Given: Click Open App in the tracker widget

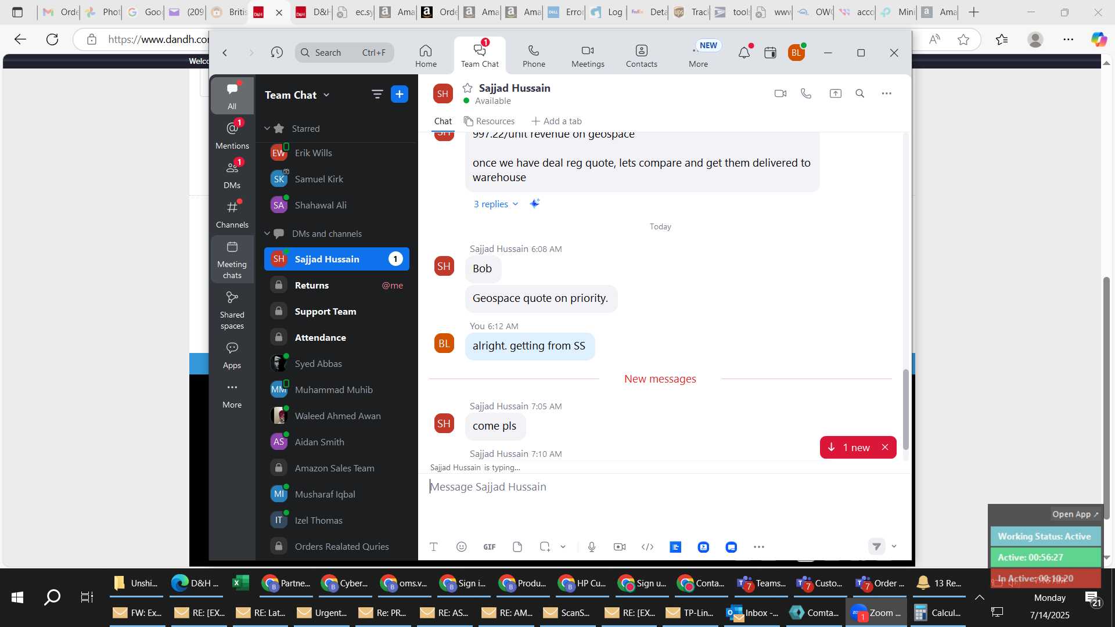Looking at the screenshot, I should coord(1075,514).
